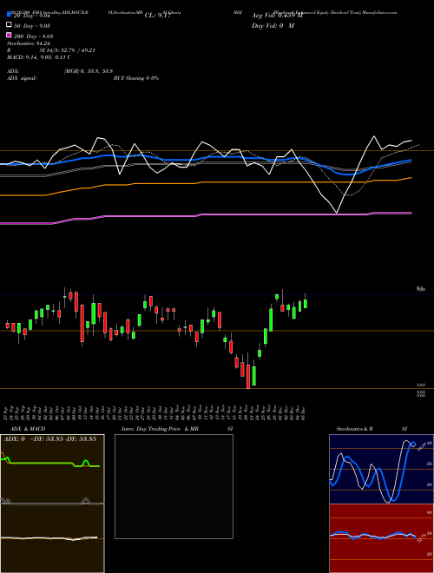Open the red RSI chart panel
The width and height of the screenshot is (434, 573).
[381, 538]
